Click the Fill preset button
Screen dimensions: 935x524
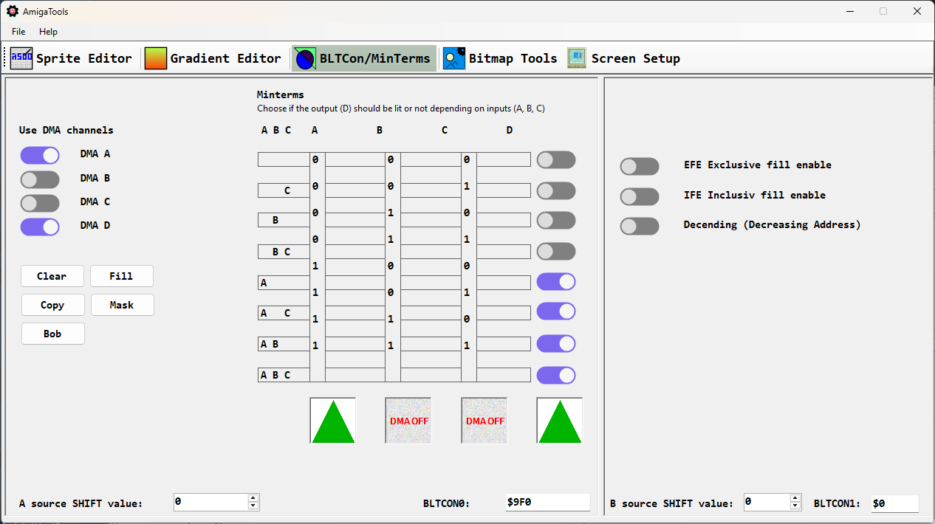(x=122, y=276)
